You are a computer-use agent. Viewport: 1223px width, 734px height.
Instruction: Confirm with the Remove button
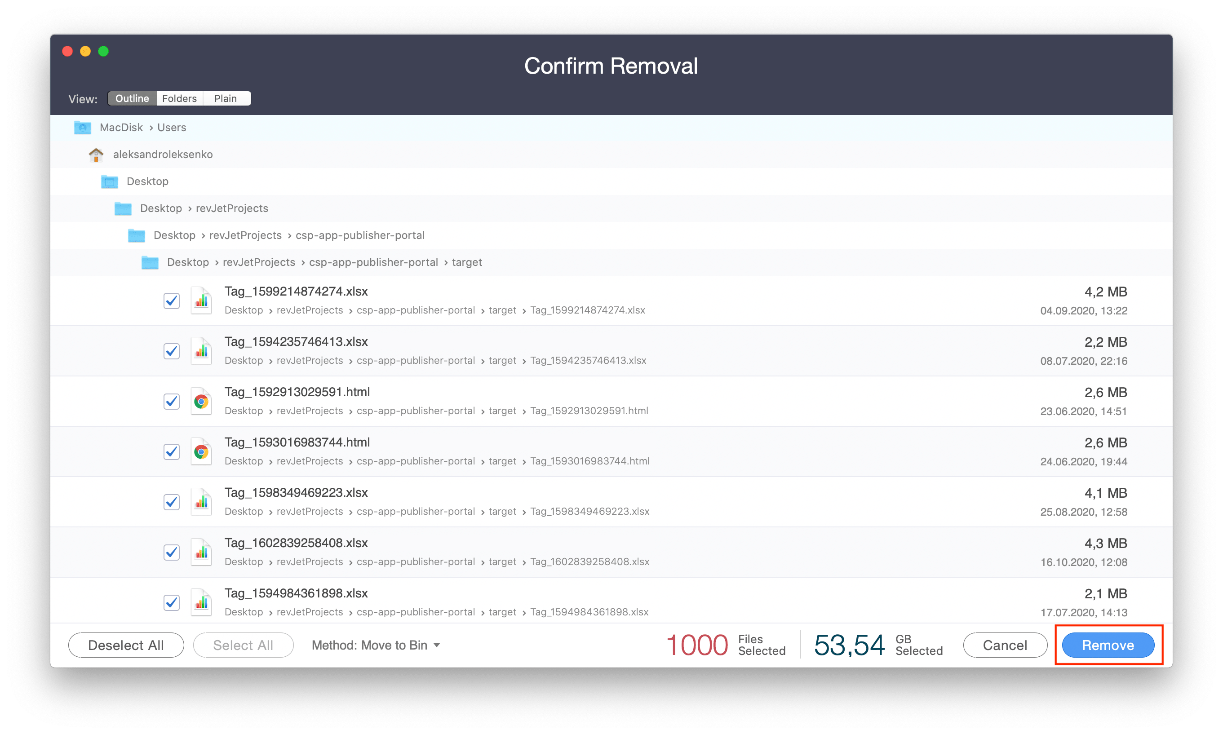[x=1108, y=646]
